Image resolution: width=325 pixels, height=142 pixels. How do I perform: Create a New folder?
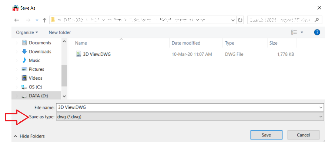[60, 32]
